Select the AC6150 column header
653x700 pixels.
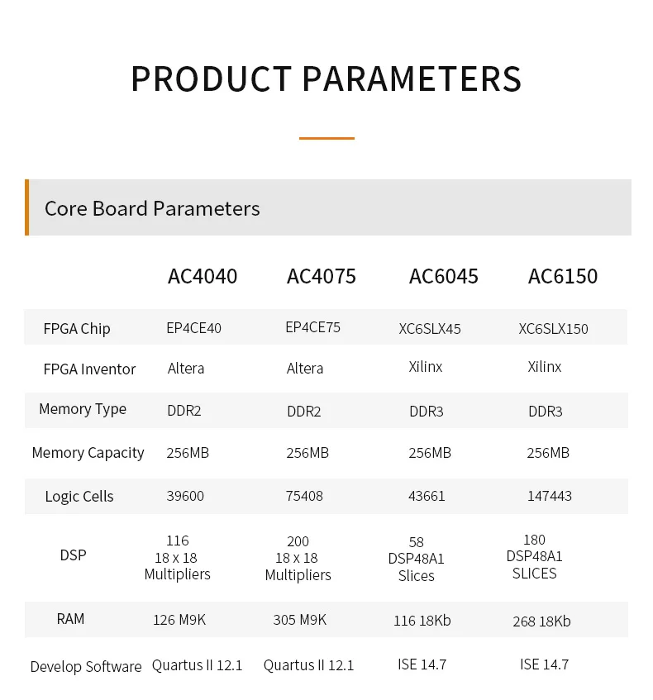pyautogui.click(x=563, y=276)
